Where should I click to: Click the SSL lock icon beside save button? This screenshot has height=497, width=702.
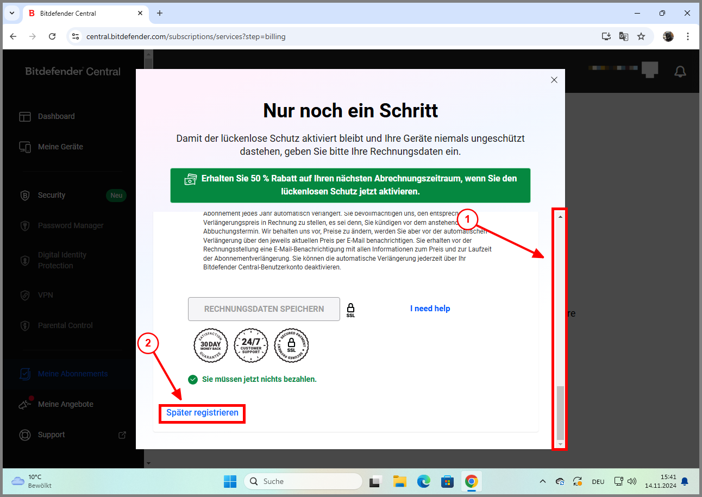click(350, 310)
